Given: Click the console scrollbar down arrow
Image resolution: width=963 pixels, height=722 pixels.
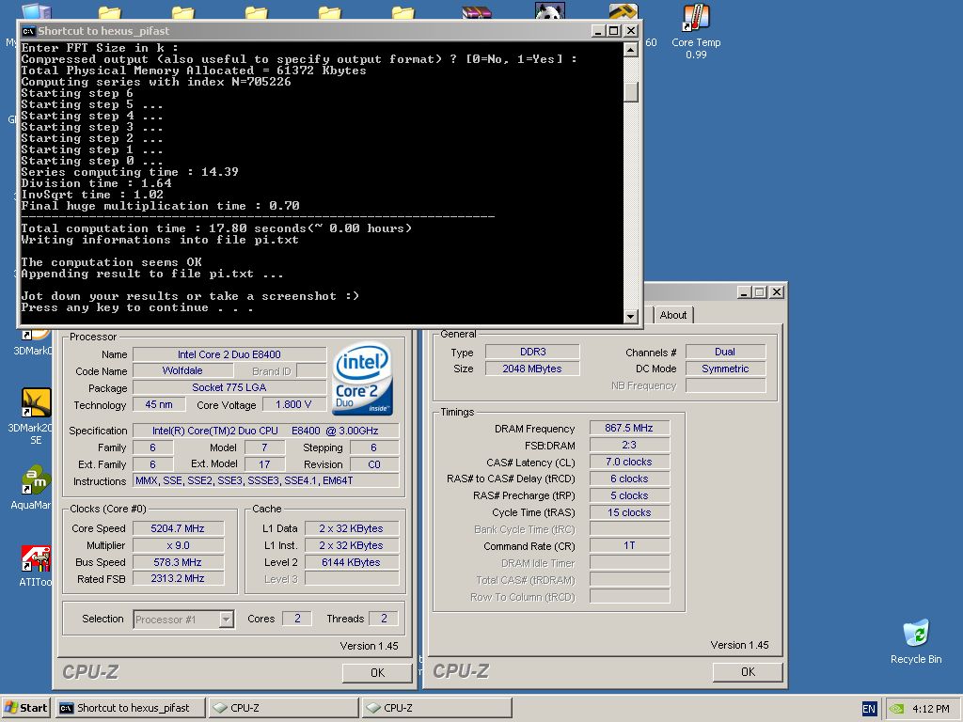Looking at the screenshot, I should coord(631,316).
